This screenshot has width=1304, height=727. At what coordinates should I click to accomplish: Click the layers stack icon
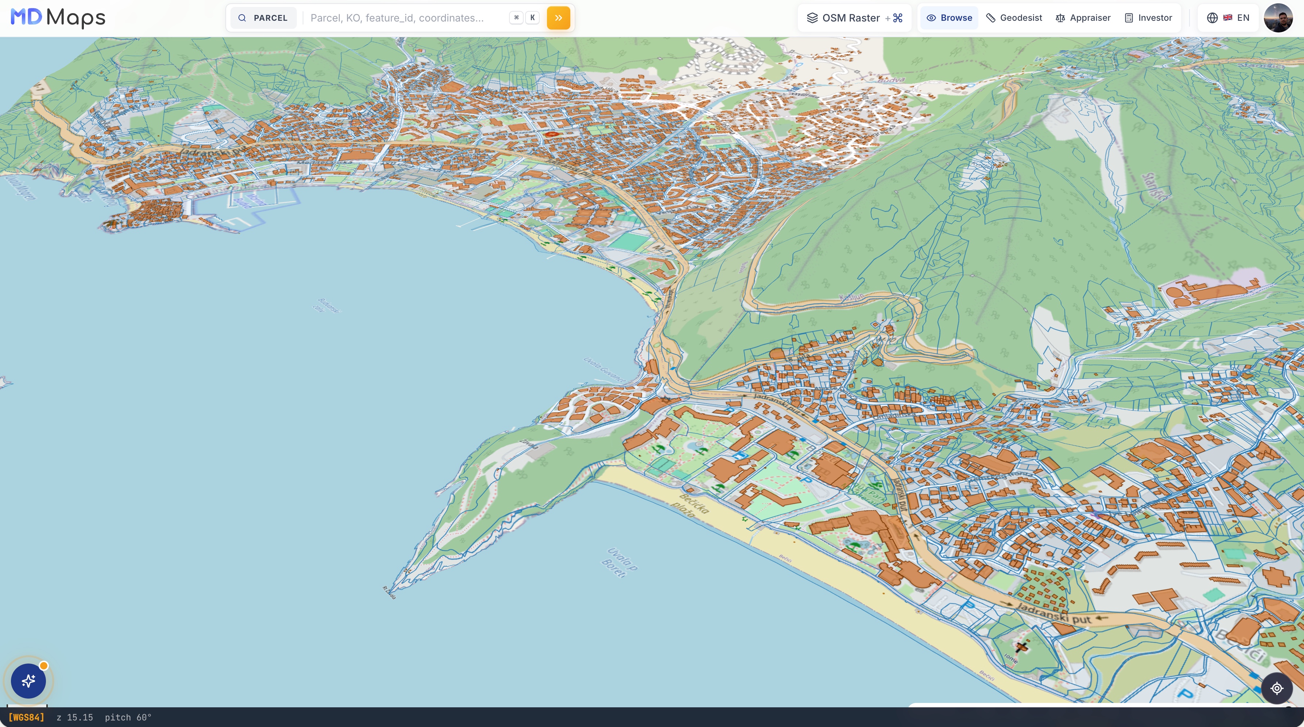tap(812, 18)
